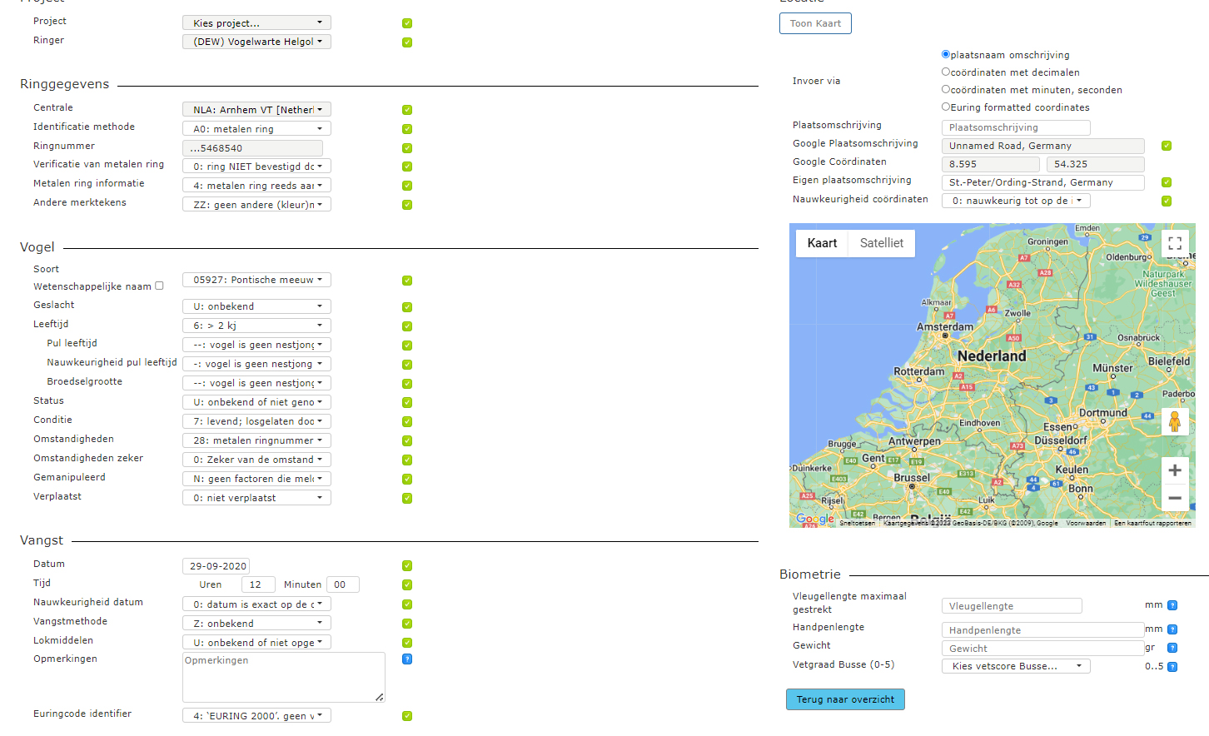Click the Street View pegman icon
The width and height of the screenshot is (1209, 736).
(1174, 421)
